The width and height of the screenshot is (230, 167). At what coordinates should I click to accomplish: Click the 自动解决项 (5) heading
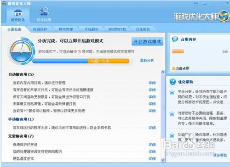[21, 74]
